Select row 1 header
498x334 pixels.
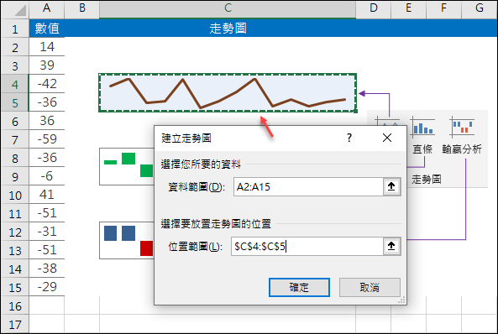point(15,29)
